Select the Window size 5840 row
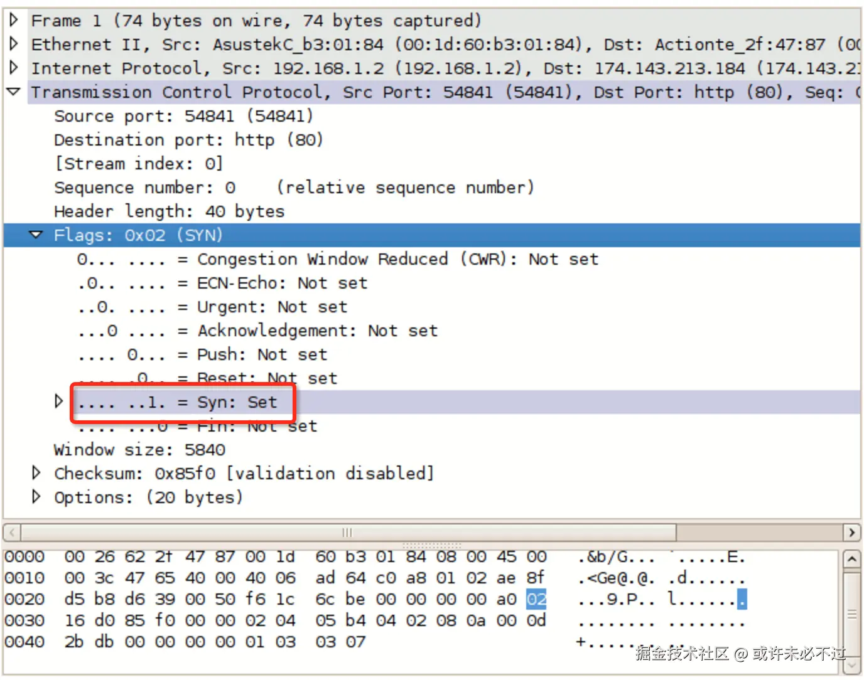This screenshot has height=680, width=864. point(139,449)
